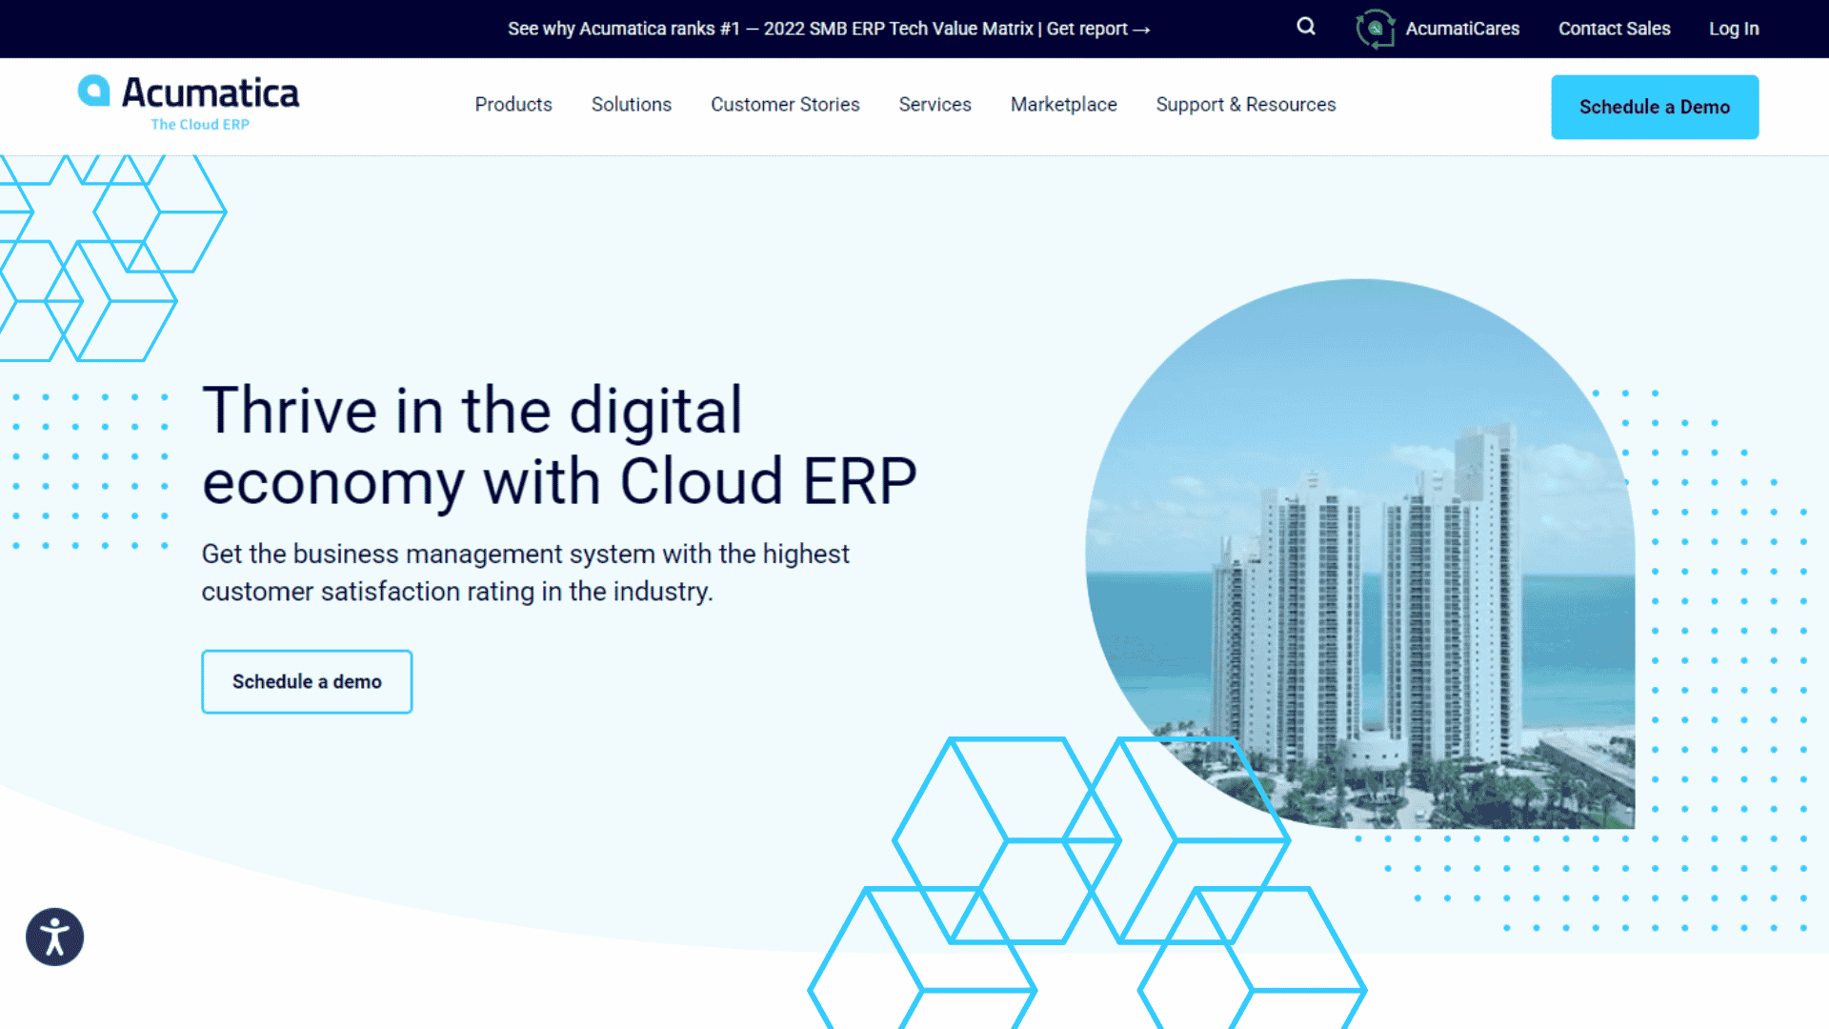This screenshot has height=1029, width=1829.
Task: Open the Customer Stories menu
Action: coord(785,105)
